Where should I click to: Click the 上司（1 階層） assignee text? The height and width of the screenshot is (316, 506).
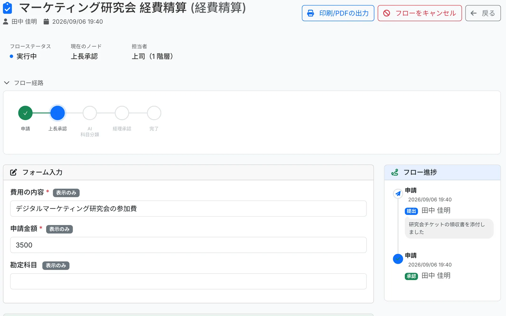tap(152, 56)
